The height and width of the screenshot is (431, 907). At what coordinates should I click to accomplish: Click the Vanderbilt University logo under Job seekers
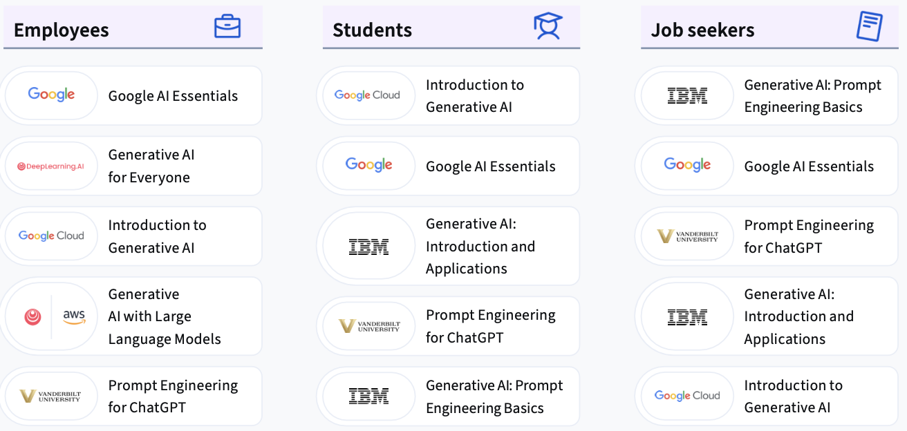pos(687,236)
